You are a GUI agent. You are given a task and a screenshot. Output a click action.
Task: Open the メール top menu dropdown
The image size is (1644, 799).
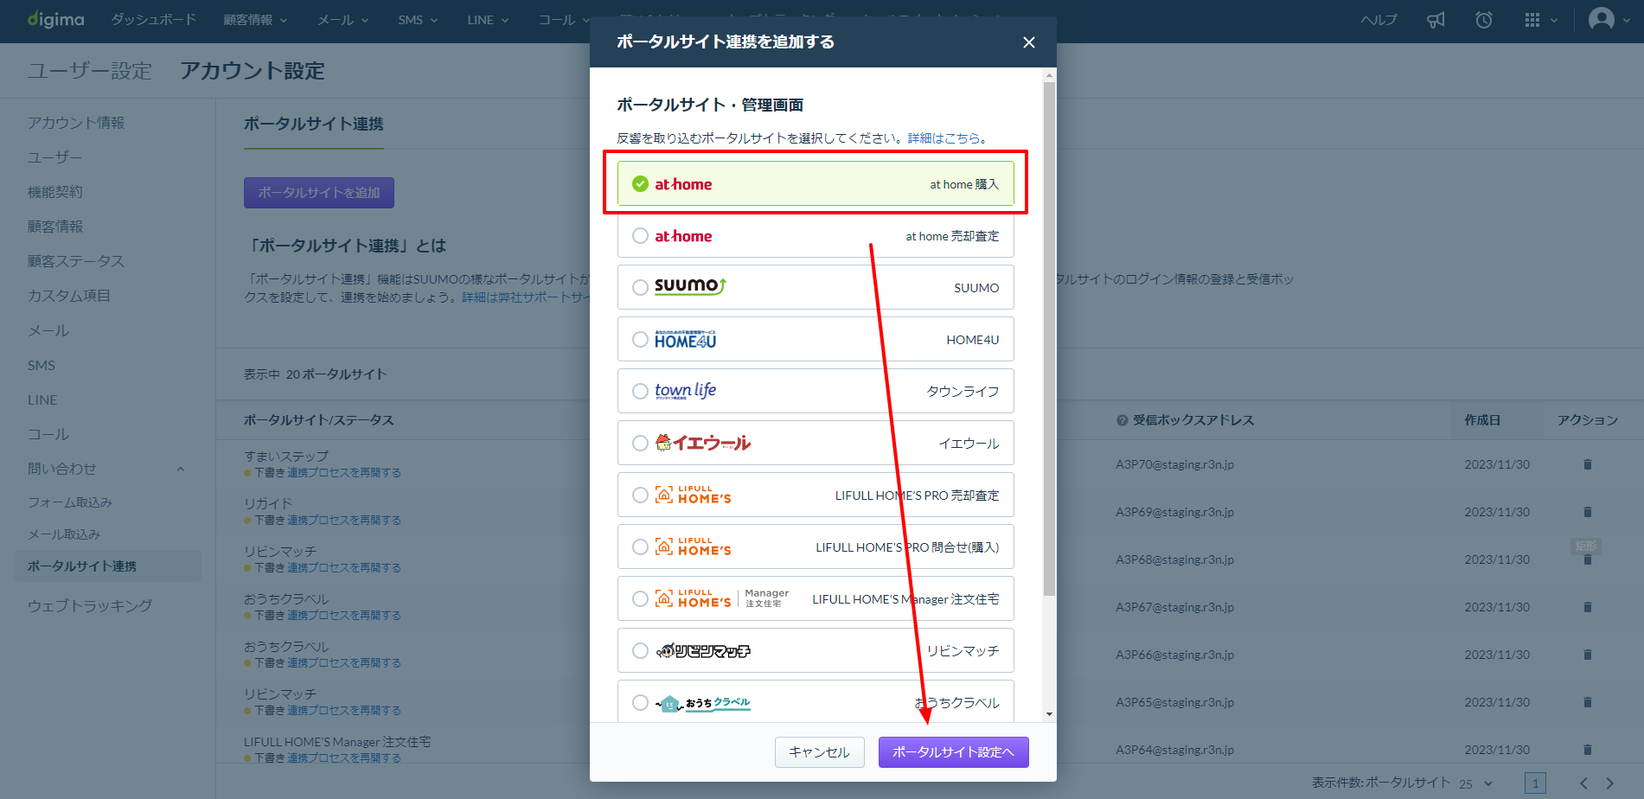click(343, 20)
